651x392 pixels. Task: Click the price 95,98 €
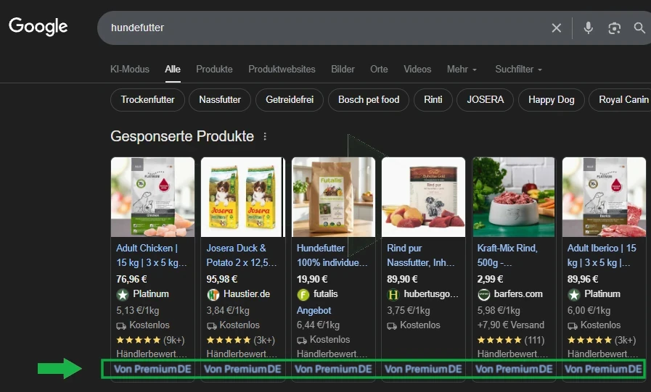(x=221, y=279)
